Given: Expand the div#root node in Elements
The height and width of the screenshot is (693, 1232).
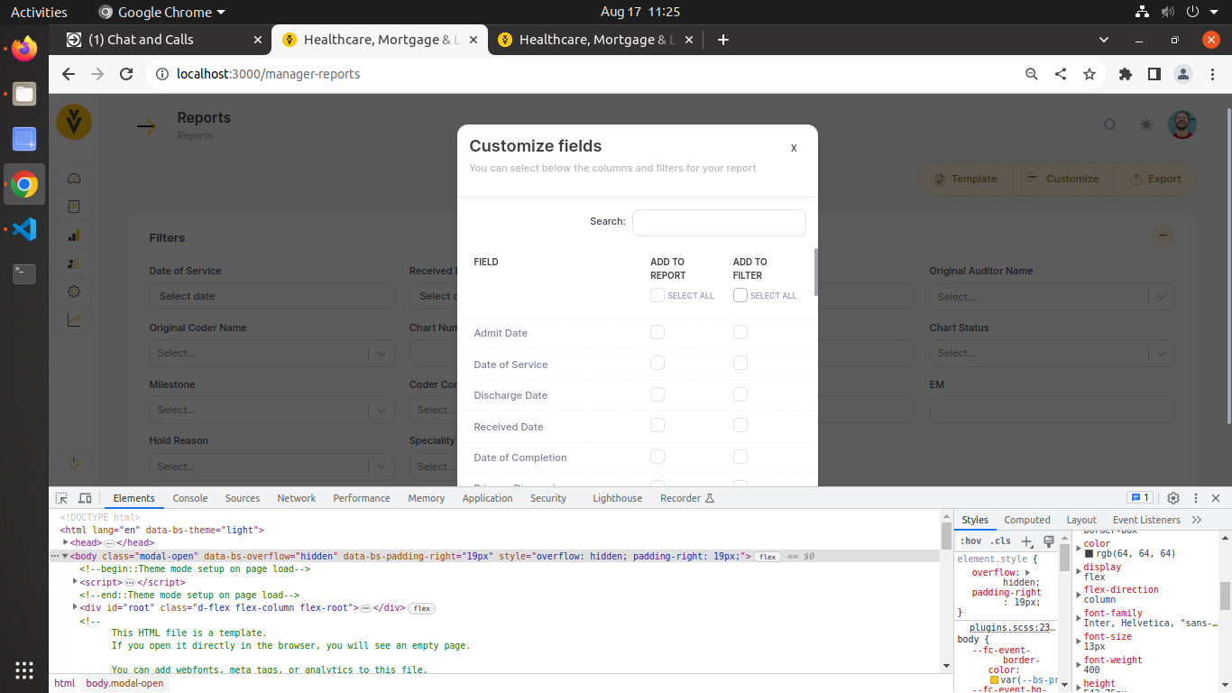Looking at the screenshot, I should coord(75,608).
